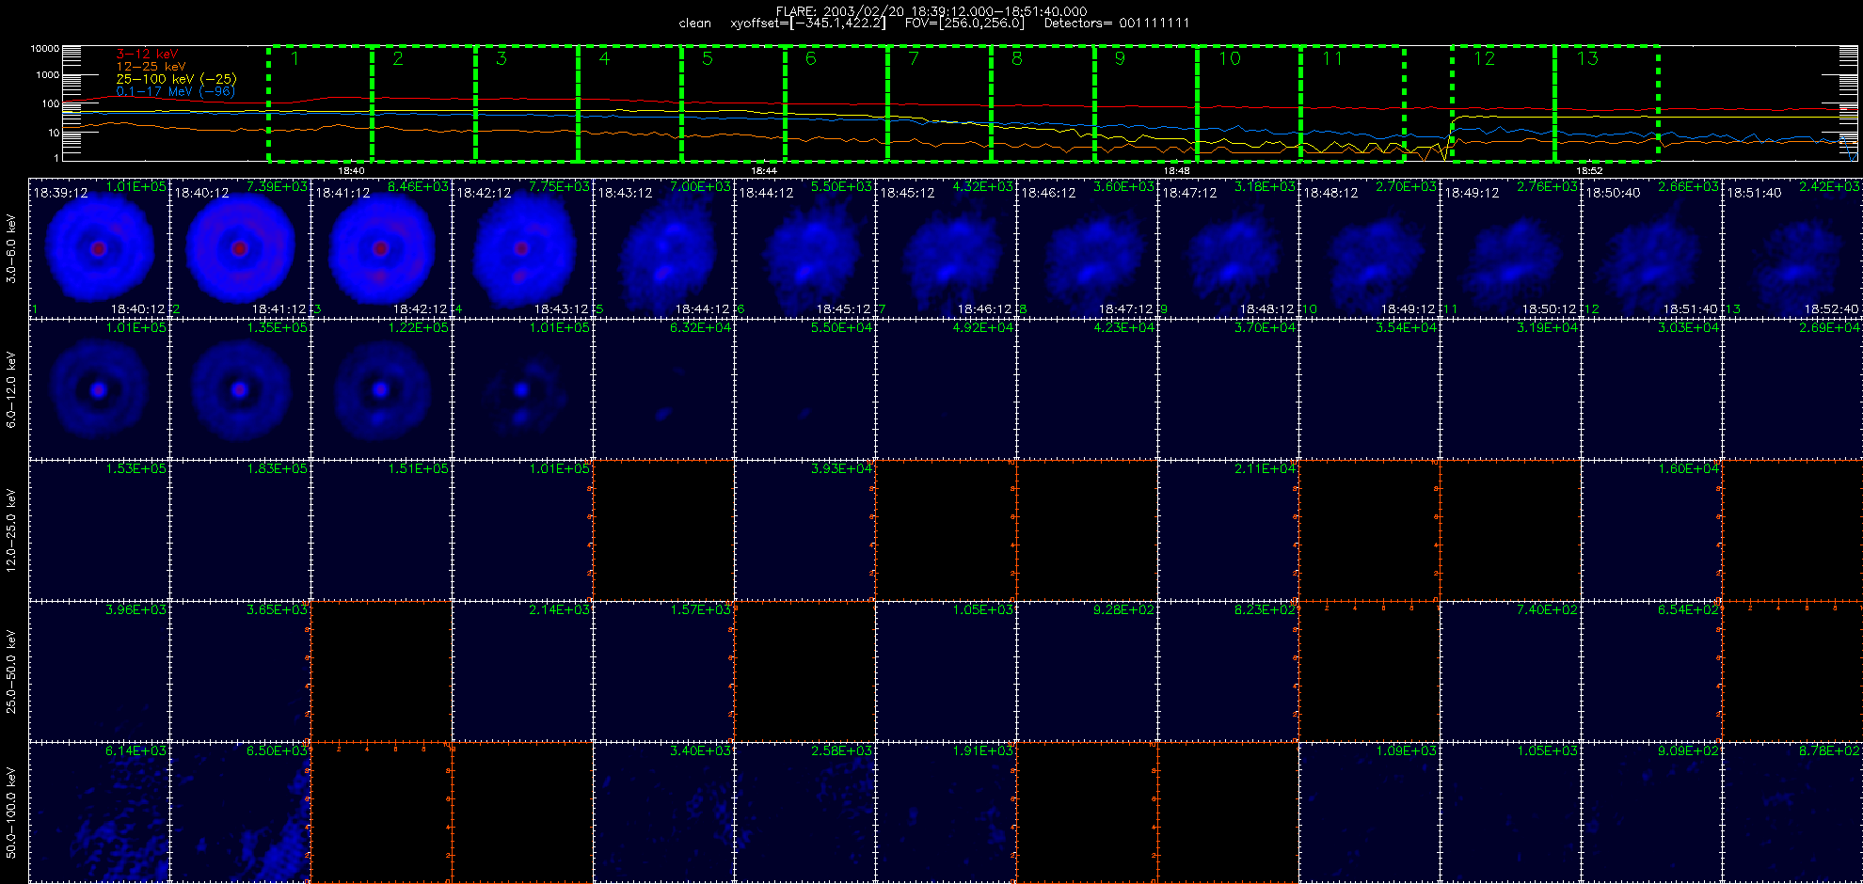Click the peak value '3.93E+04'
Screen dimensions: 1863x884
(842, 469)
